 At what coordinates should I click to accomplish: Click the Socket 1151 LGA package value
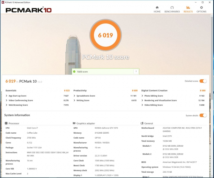(x=34, y=147)
